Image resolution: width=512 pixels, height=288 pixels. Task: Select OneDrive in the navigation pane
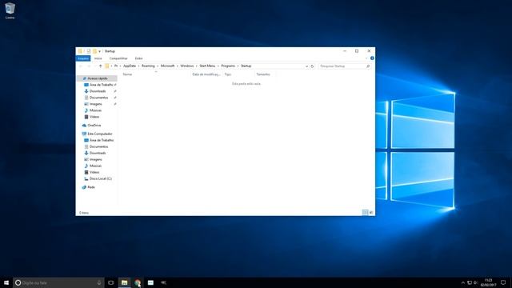point(94,126)
